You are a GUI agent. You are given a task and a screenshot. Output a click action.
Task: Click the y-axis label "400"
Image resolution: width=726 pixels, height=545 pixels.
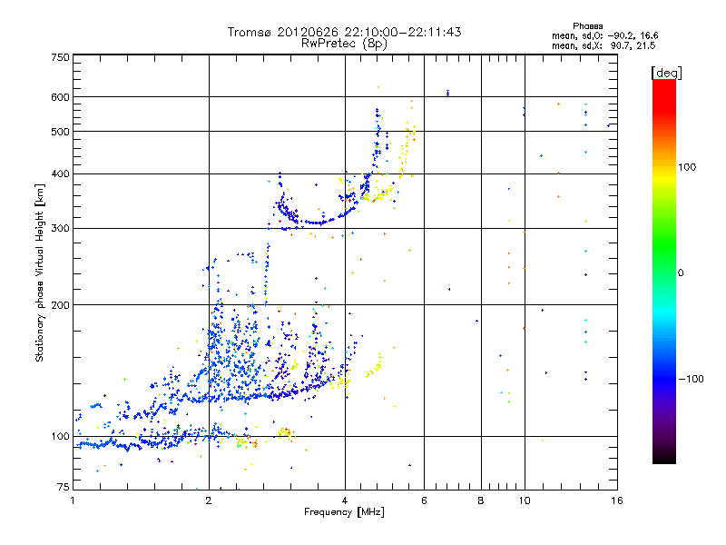61,173
